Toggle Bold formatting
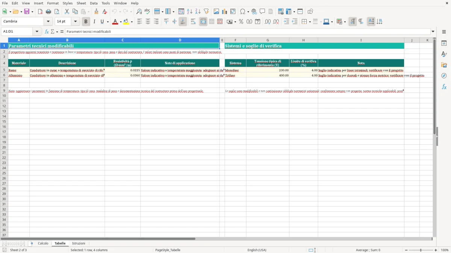451x253 pixels. (x=86, y=22)
